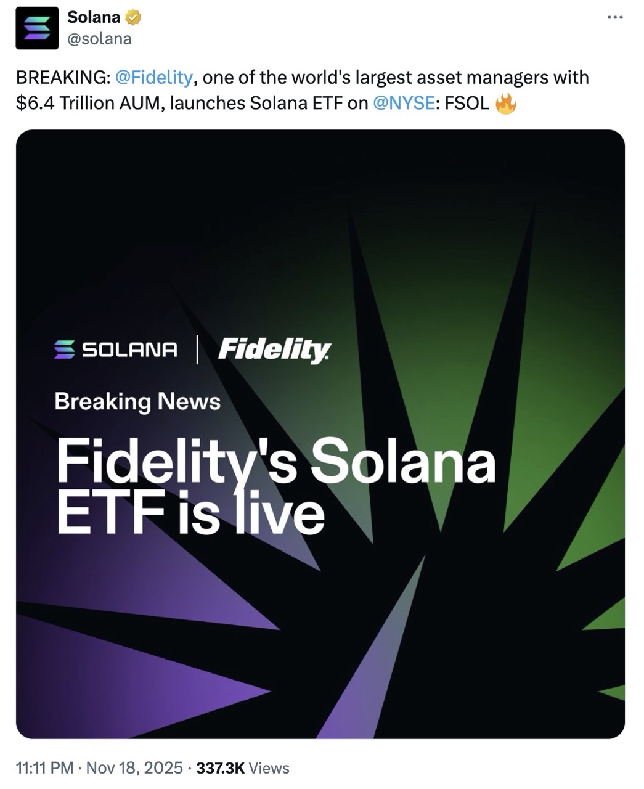Click the gold verified badge next to Solana

(x=132, y=17)
